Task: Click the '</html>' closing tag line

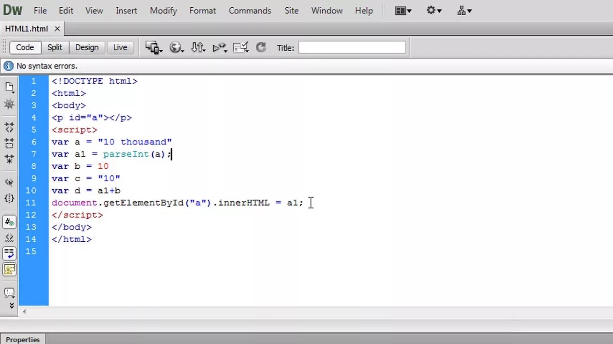Action: coord(71,239)
